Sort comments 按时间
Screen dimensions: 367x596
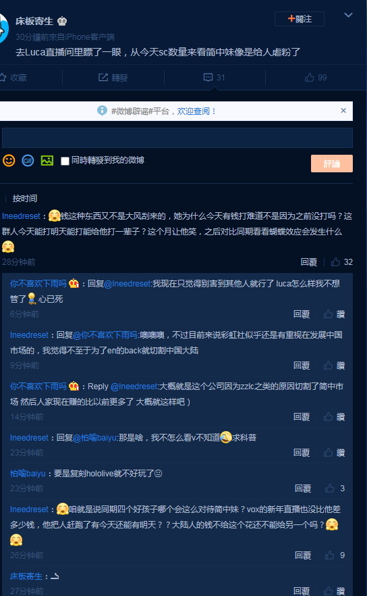tap(25, 199)
